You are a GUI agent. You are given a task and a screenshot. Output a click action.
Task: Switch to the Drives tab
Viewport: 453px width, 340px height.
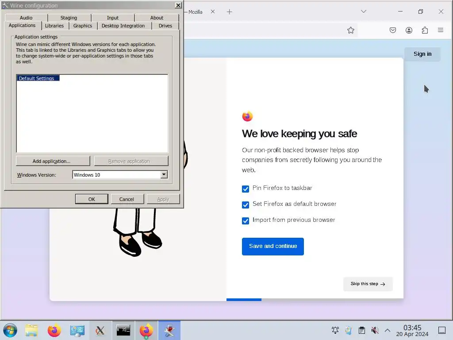point(165,26)
